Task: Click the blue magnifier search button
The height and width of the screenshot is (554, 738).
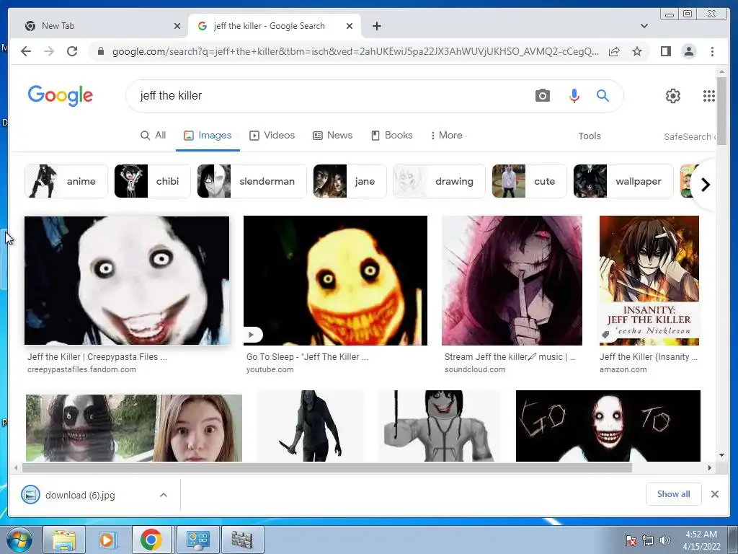Action: pos(603,96)
